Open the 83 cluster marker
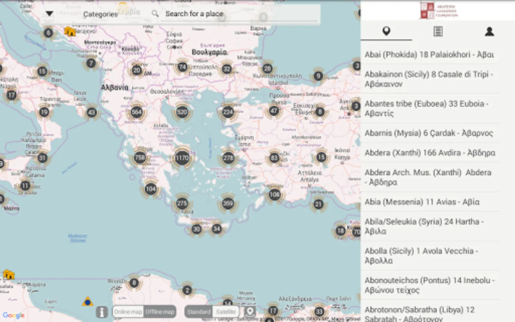Screen dimensions: 515x322 click(x=274, y=158)
